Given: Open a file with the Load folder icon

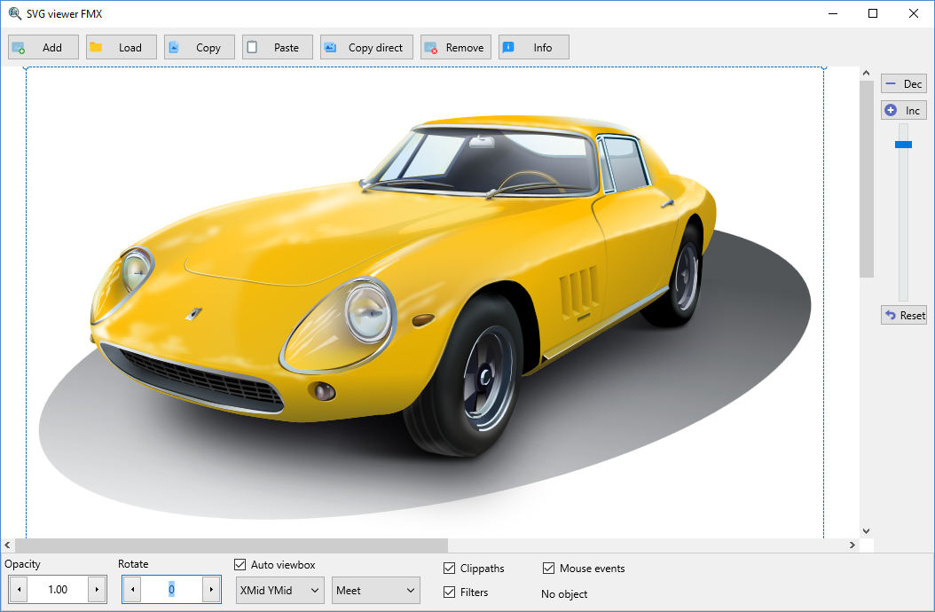Looking at the screenshot, I should pos(96,48).
